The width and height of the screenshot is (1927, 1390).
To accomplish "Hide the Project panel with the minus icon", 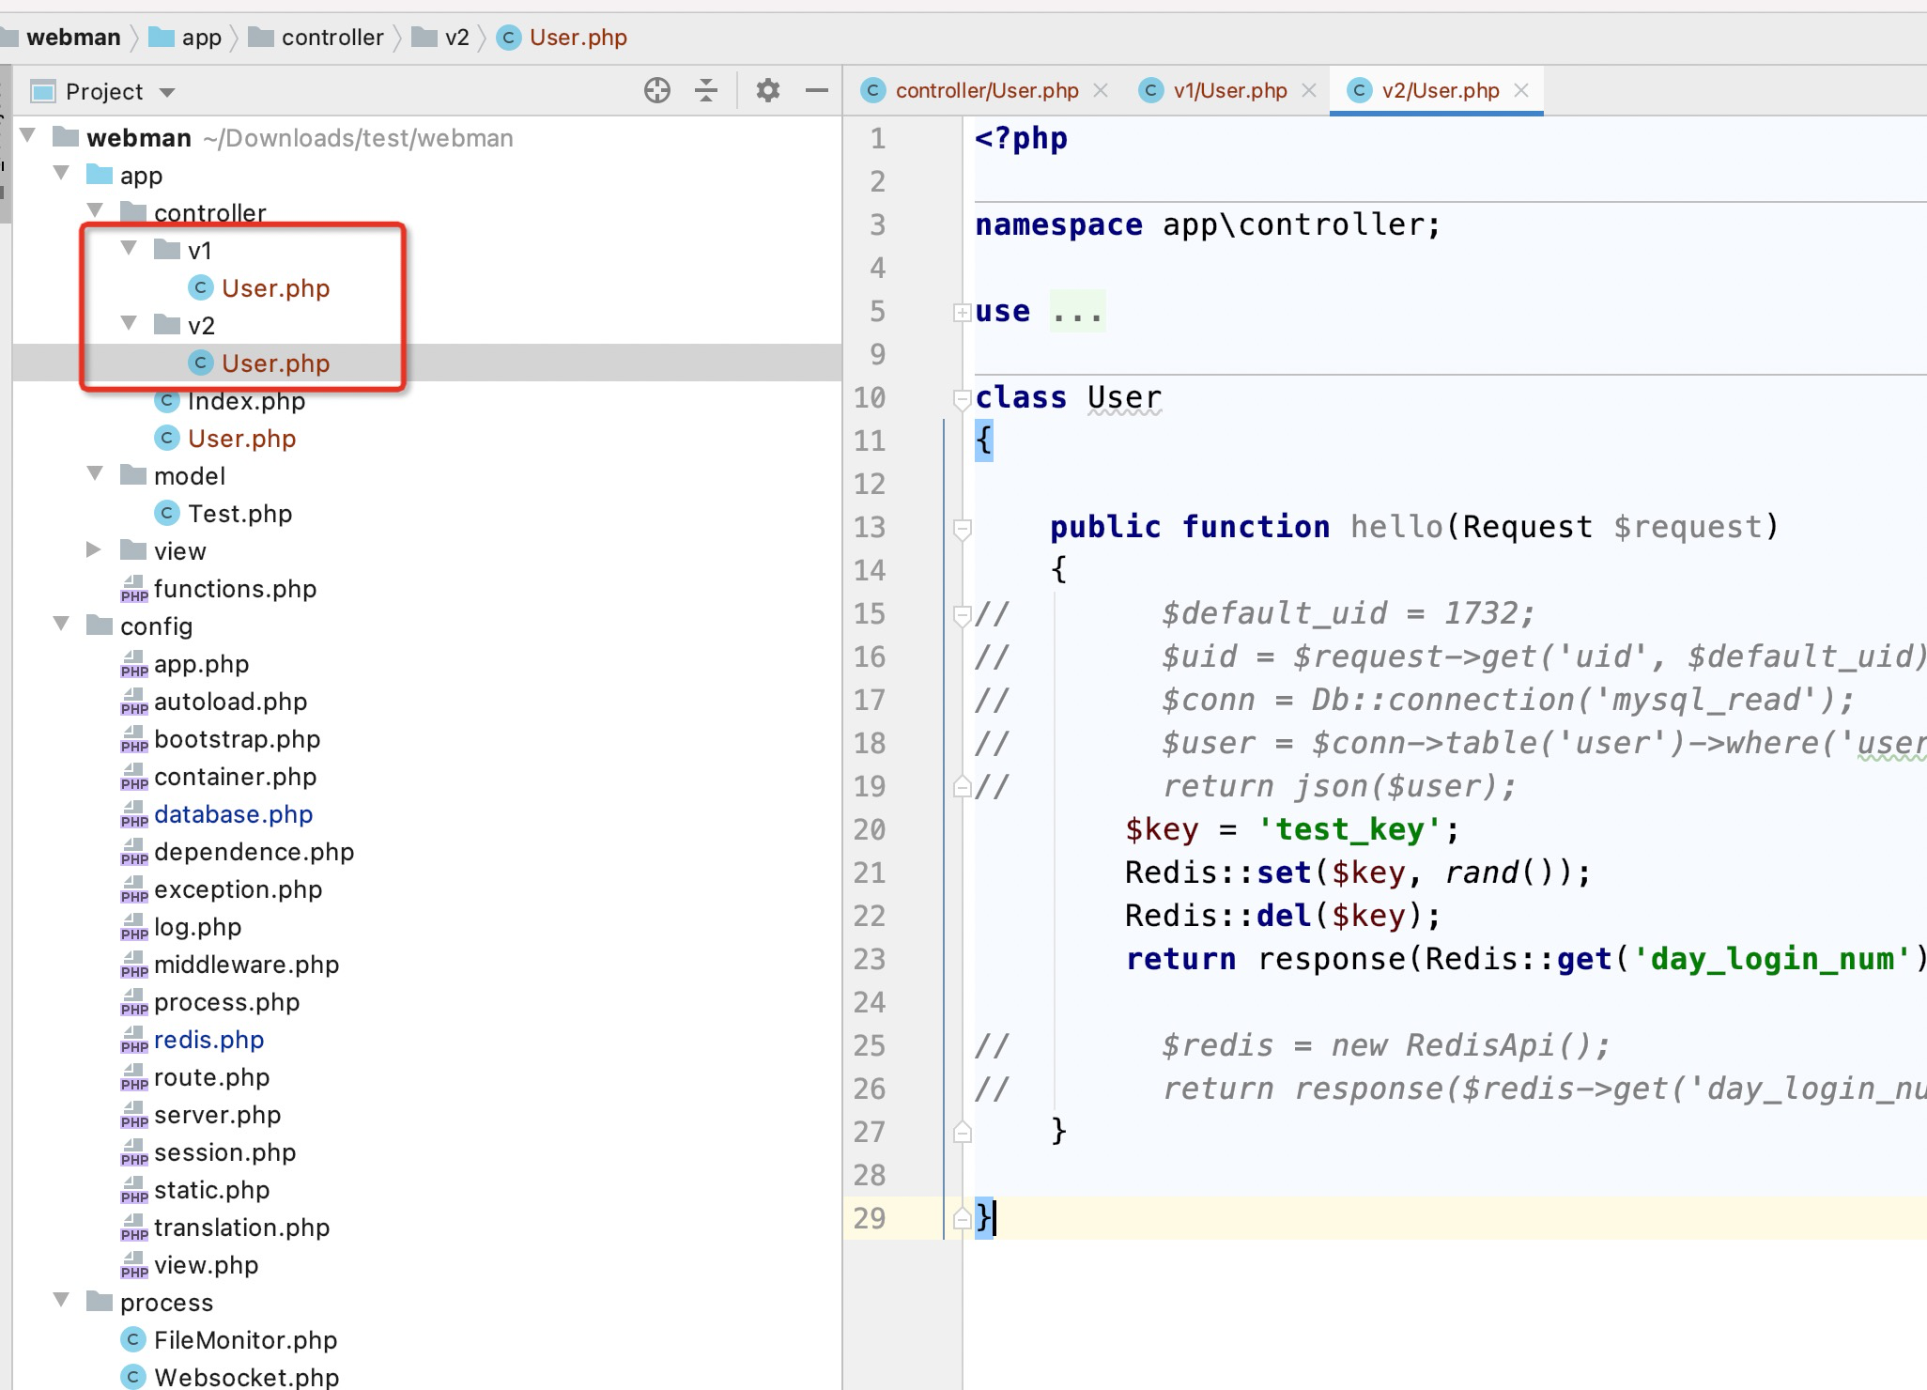I will point(817,91).
